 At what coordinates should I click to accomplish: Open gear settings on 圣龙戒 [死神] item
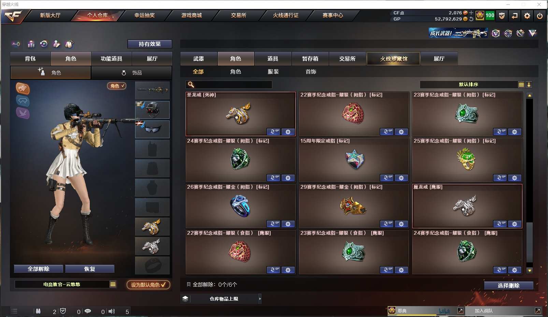click(288, 132)
